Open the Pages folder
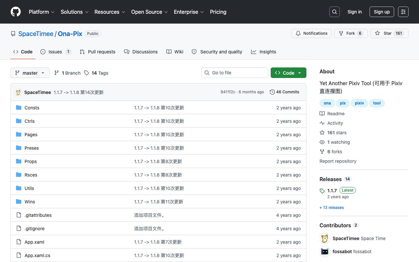 tap(31, 135)
